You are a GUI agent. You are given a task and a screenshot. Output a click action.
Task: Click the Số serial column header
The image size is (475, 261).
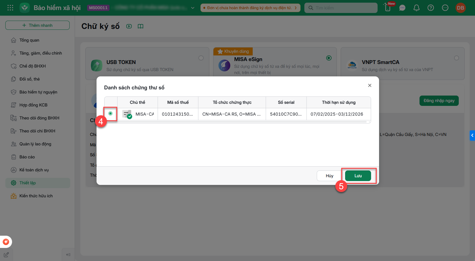(x=286, y=102)
